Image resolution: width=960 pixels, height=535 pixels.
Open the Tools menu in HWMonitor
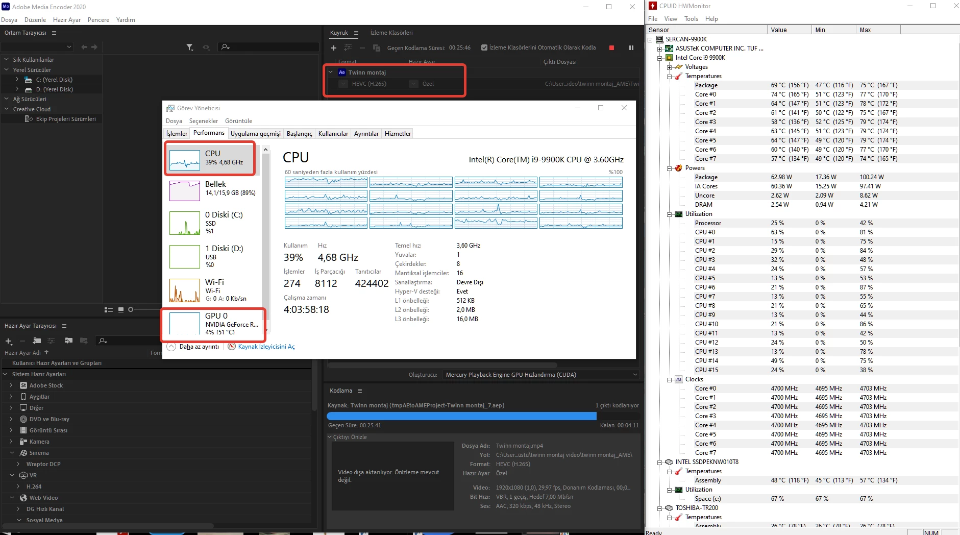point(691,19)
